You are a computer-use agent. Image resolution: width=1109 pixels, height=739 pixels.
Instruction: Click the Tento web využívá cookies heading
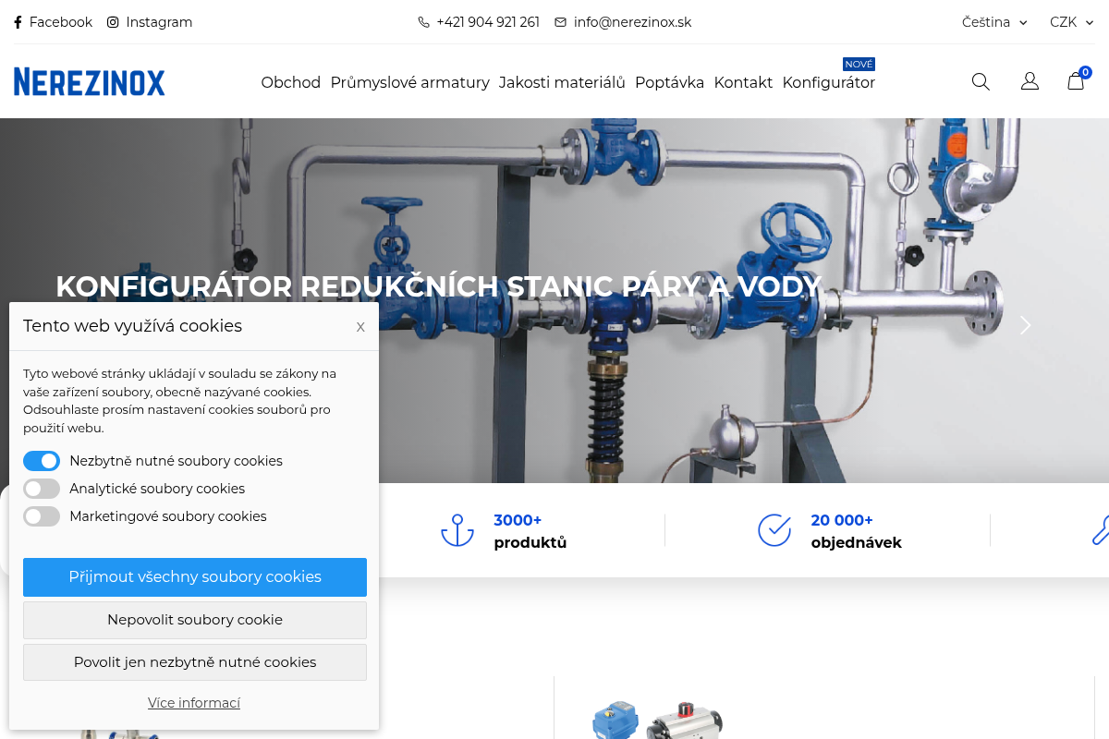(132, 326)
